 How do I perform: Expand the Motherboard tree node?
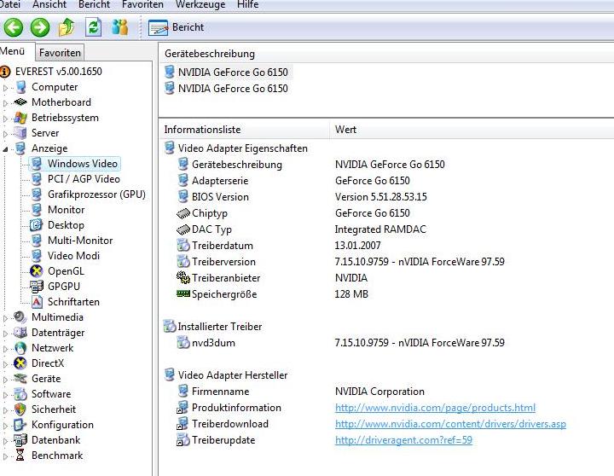tap(5, 103)
